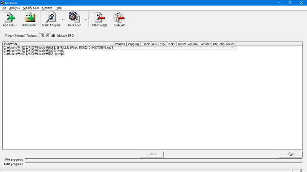This screenshot has height=172, width=307.
Task: Open the File menu
Action: coord(4,8)
